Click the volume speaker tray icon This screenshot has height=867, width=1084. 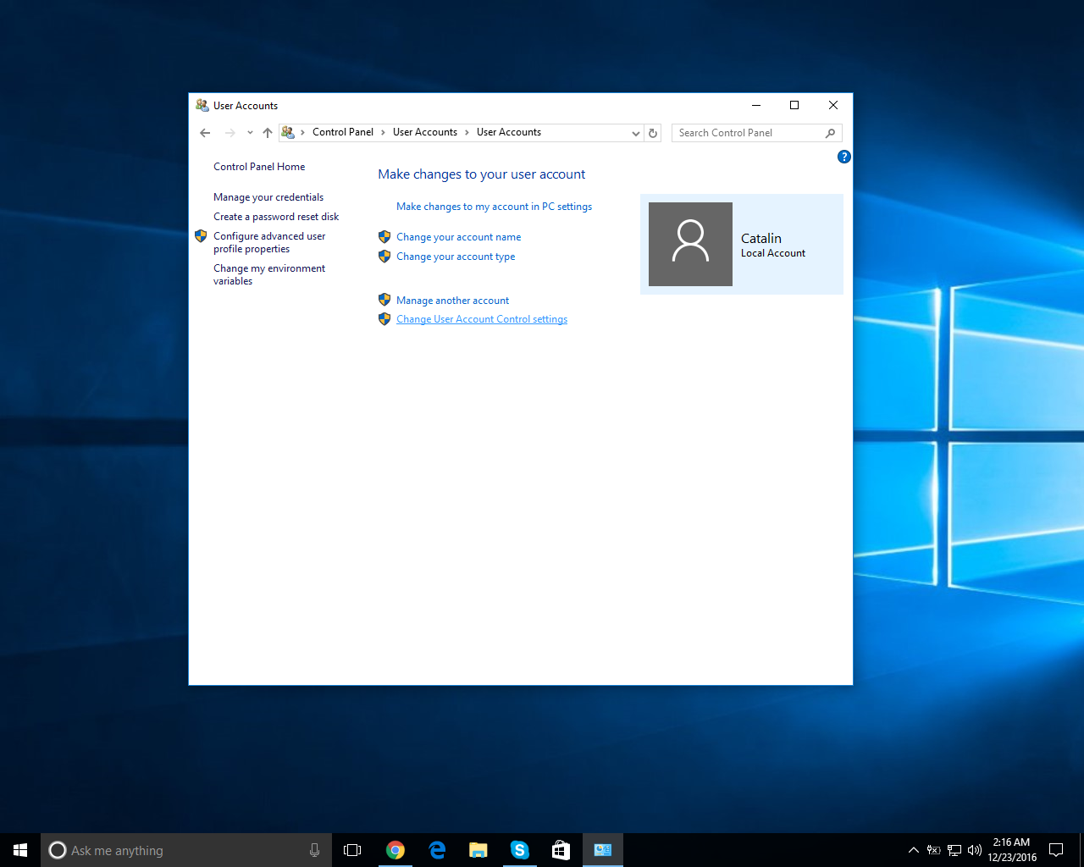pos(975,850)
